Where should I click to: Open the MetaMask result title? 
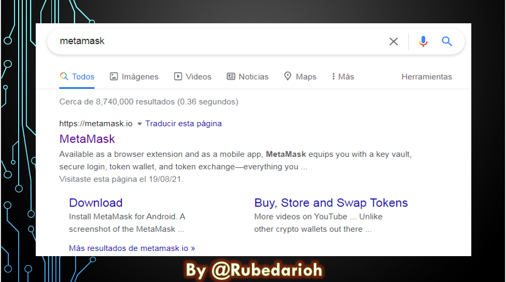(x=87, y=139)
